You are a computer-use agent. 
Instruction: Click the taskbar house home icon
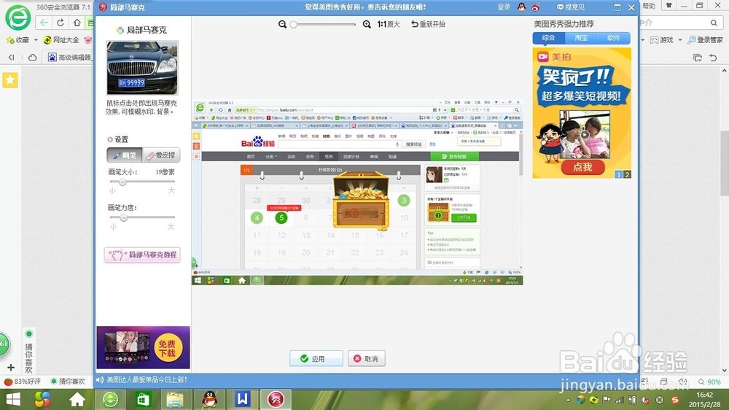coord(77,399)
